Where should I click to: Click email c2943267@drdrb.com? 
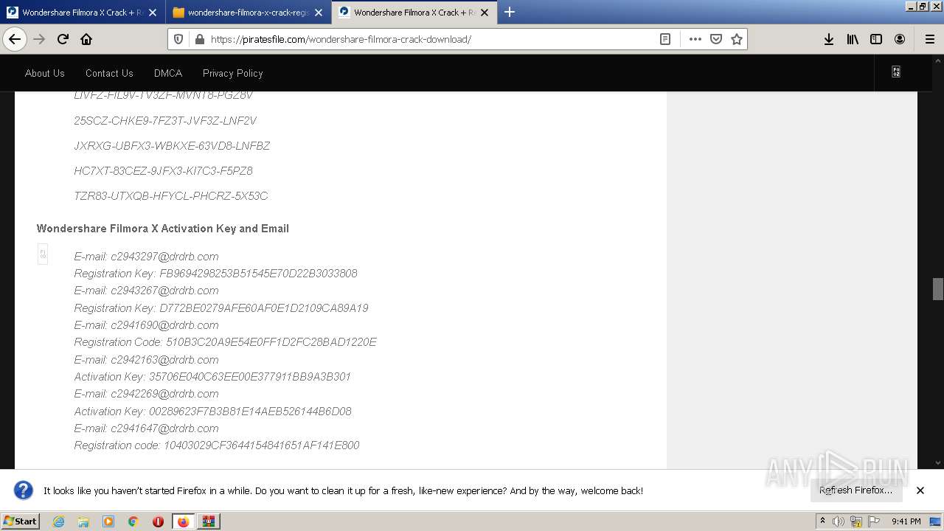[x=164, y=291]
